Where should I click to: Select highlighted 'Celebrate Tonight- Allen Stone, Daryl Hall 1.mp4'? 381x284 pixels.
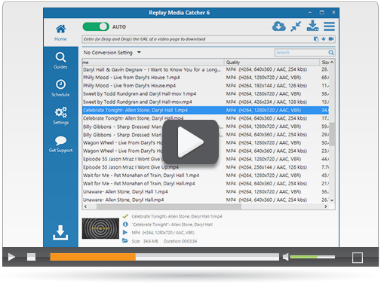205,110
